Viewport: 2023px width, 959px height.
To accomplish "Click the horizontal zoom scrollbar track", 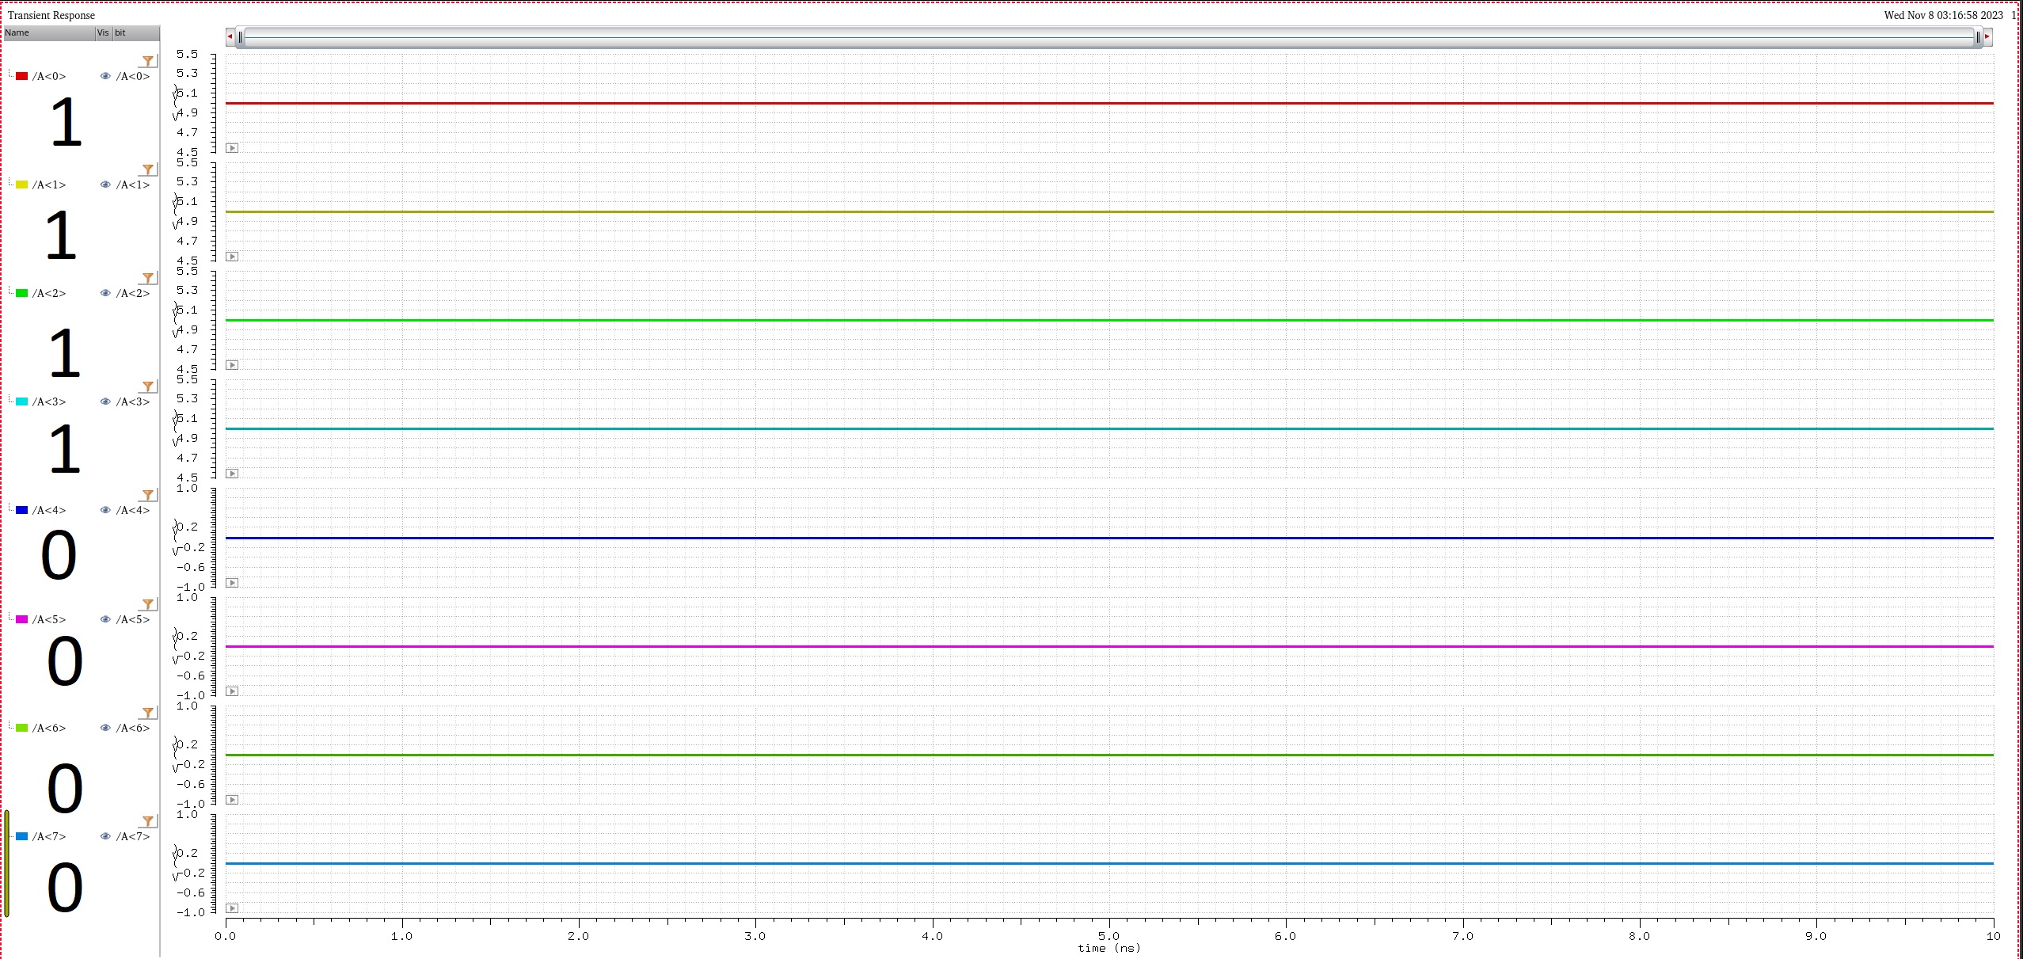I will pos(1108,36).
